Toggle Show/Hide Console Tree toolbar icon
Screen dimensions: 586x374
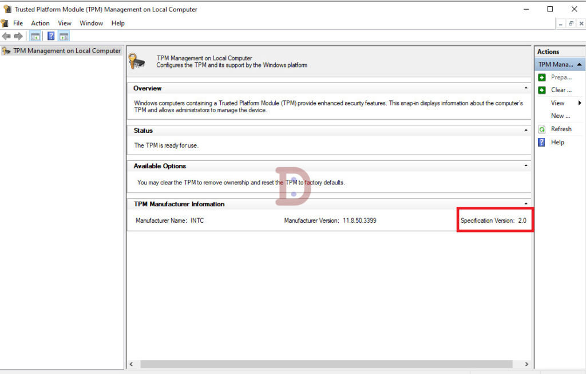click(x=35, y=36)
